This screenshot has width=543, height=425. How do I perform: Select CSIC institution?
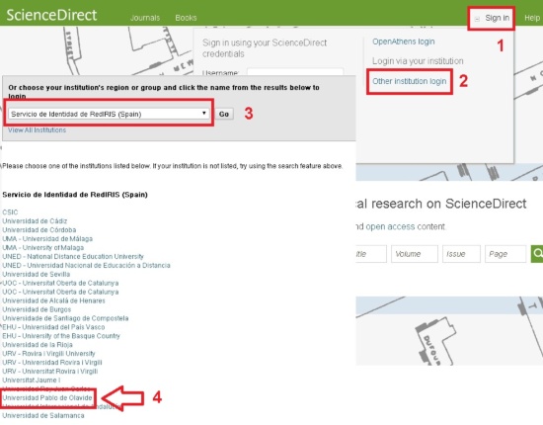(x=10, y=212)
